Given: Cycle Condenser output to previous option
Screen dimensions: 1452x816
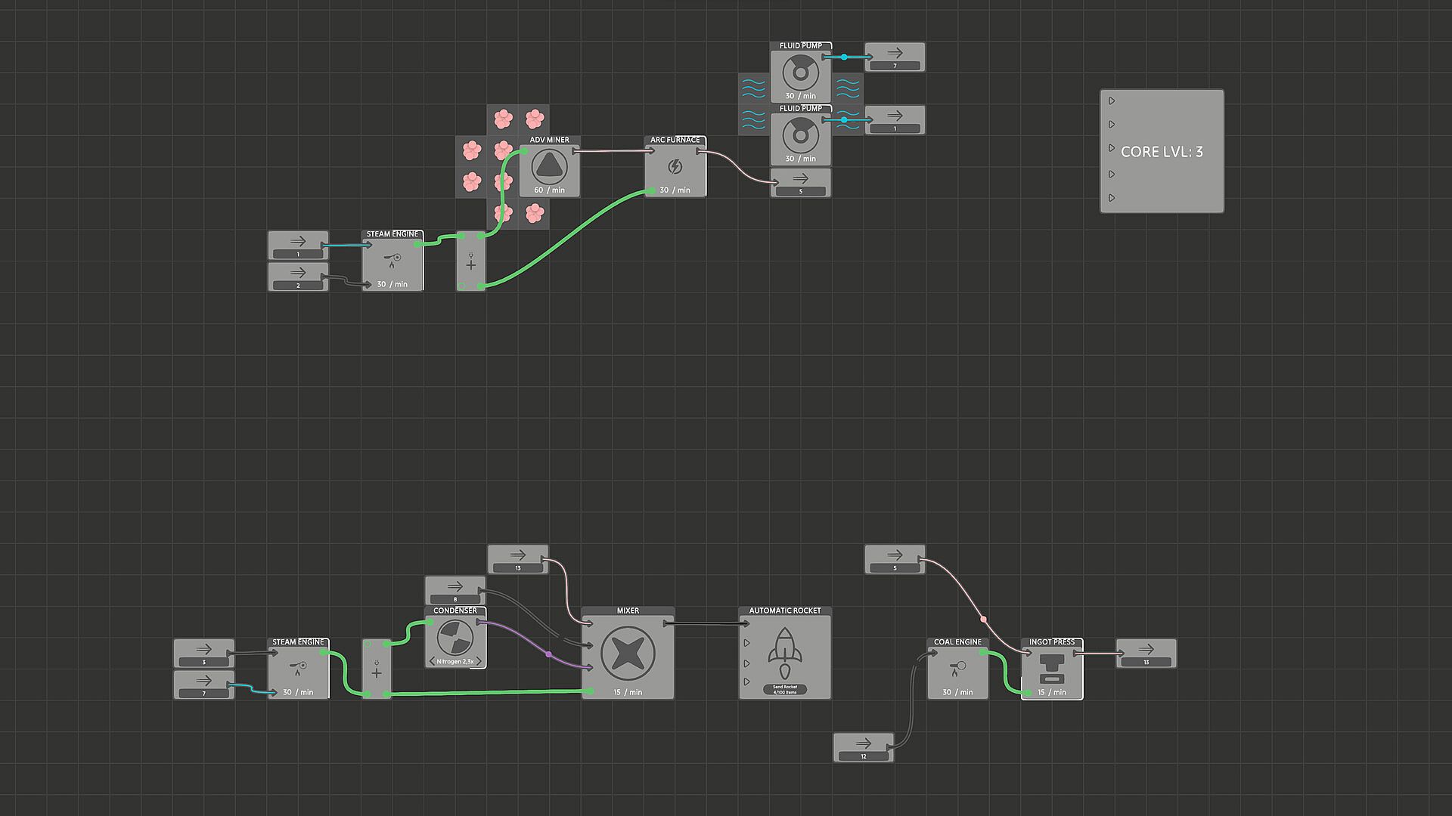Looking at the screenshot, I should [432, 662].
